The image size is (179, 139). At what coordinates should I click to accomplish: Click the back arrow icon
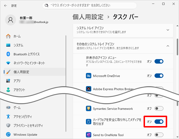(5, 6)
